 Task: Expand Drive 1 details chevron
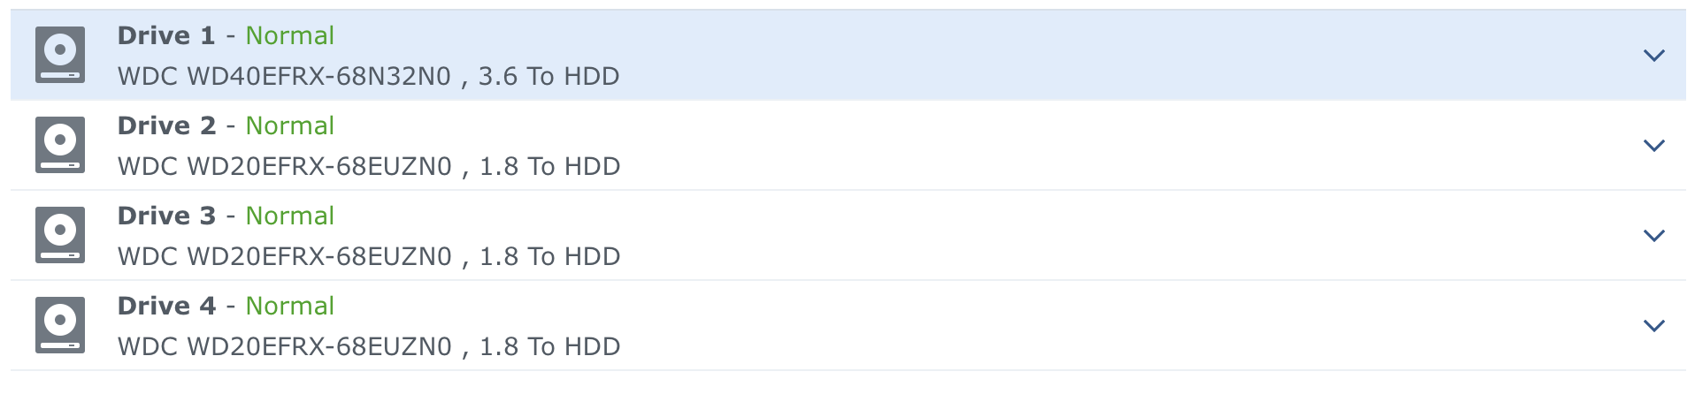[x=1653, y=56]
